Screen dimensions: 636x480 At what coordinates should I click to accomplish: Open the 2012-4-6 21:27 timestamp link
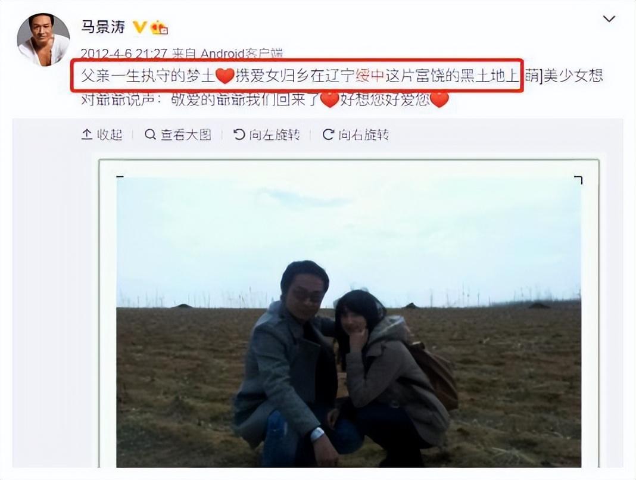124,54
